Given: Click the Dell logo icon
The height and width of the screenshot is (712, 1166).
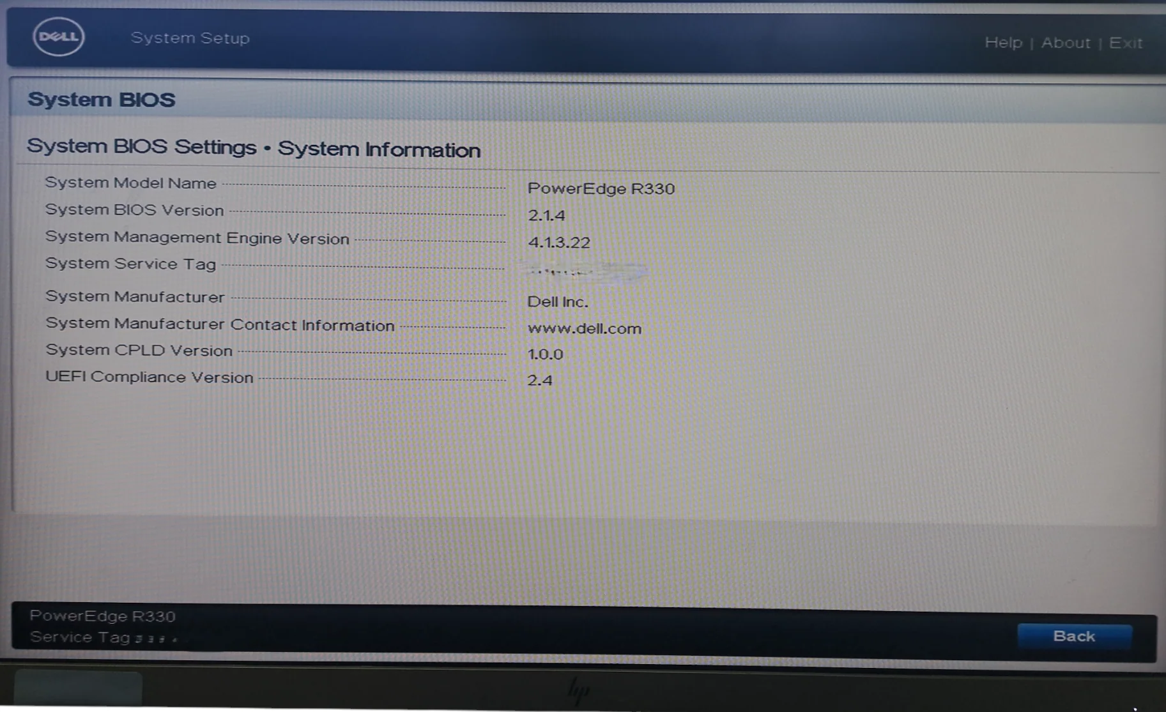Looking at the screenshot, I should coord(59,36).
